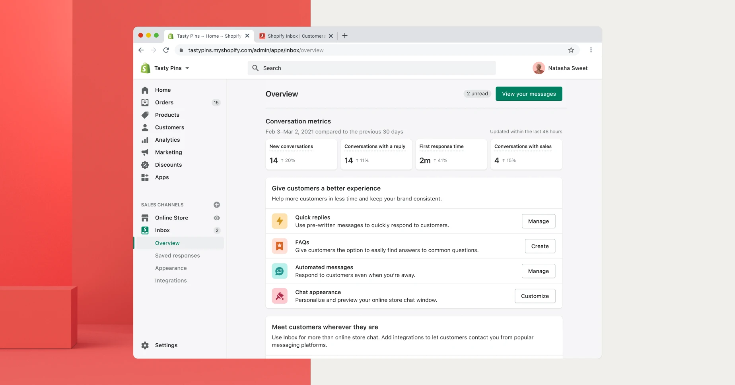This screenshot has width=735, height=385.
Task: Select the Orders icon in the sidebar
Action: (x=145, y=102)
